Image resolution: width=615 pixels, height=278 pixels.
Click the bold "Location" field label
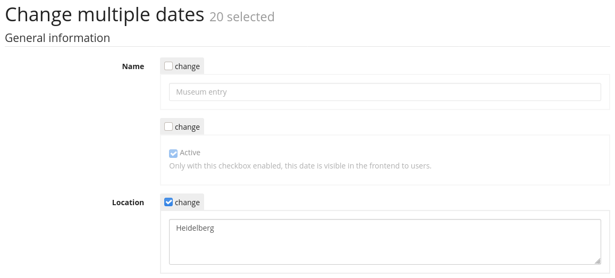(x=128, y=203)
